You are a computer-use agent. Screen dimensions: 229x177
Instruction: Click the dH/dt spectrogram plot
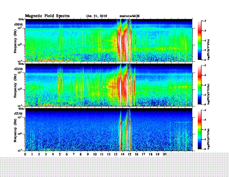(x=109, y=40)
